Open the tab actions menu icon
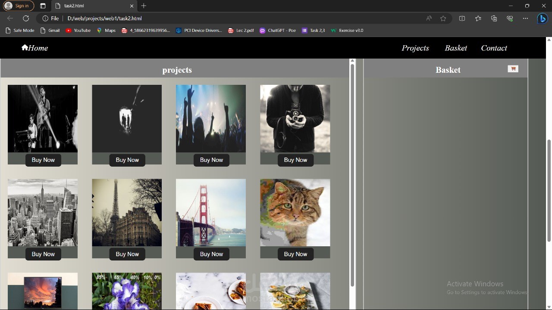The image size is (552, 310). pyautogui.click(x=43, y=6)
